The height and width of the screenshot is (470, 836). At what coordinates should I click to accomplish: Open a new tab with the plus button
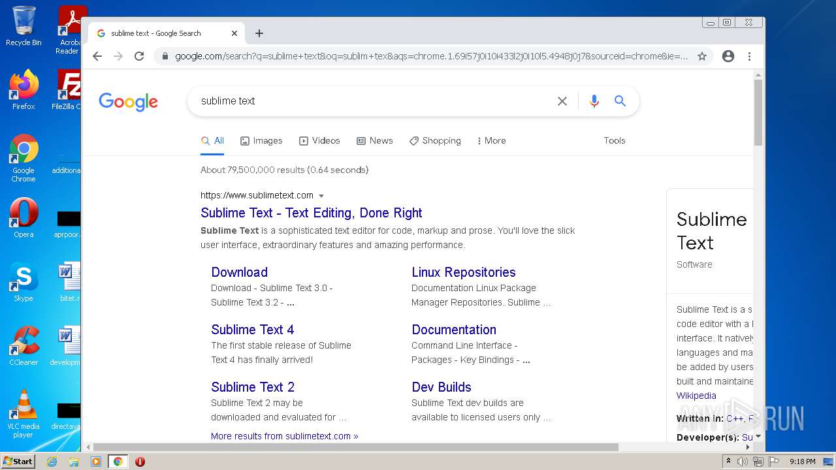coord(259,33)
